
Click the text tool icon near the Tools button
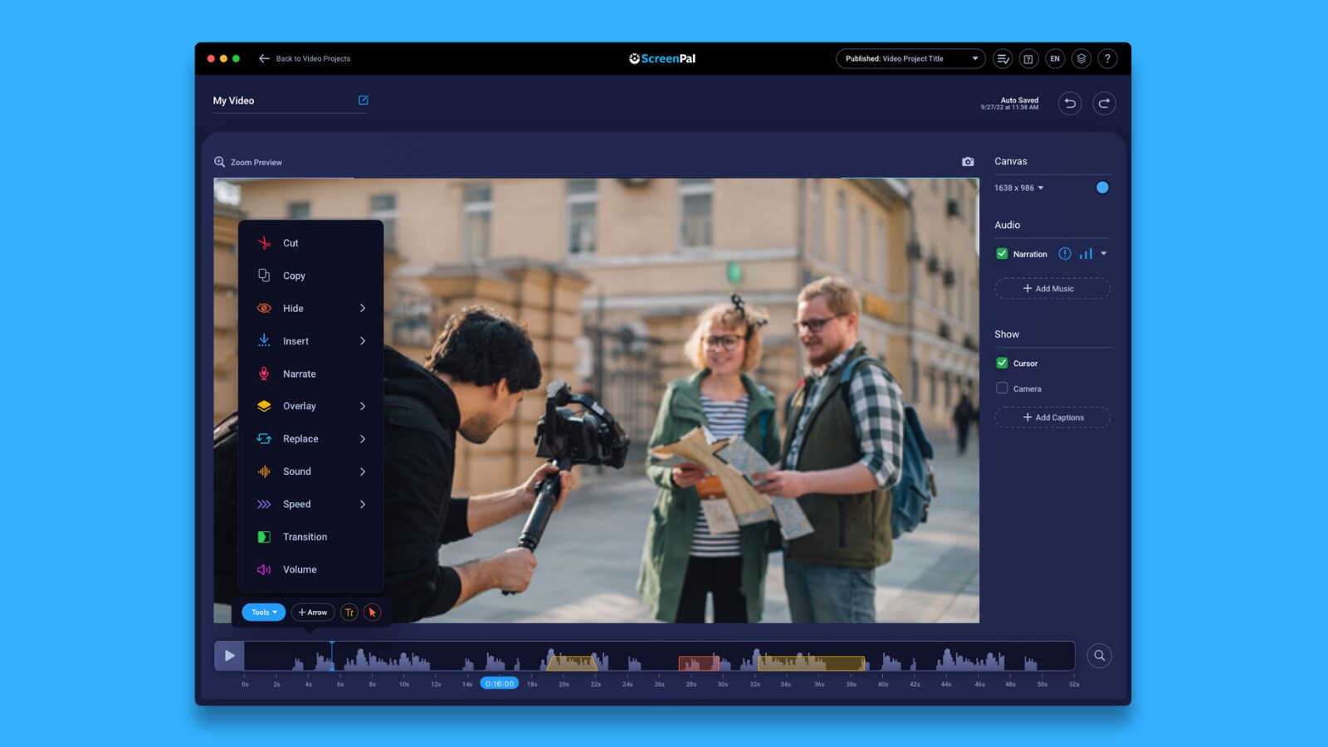coord(349,612)
